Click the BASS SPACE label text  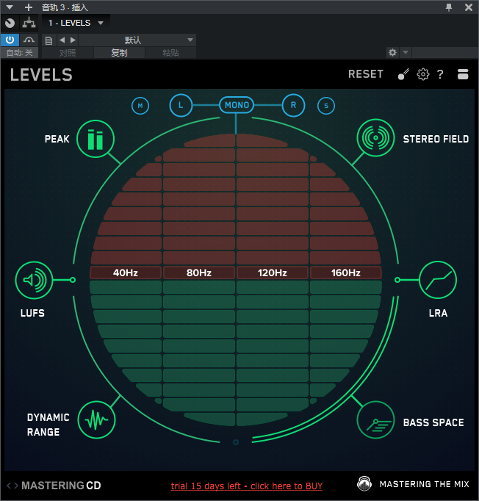[x=433, y=422]
